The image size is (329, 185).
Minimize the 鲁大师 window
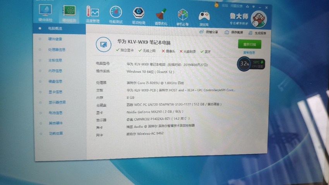[260, 7]
